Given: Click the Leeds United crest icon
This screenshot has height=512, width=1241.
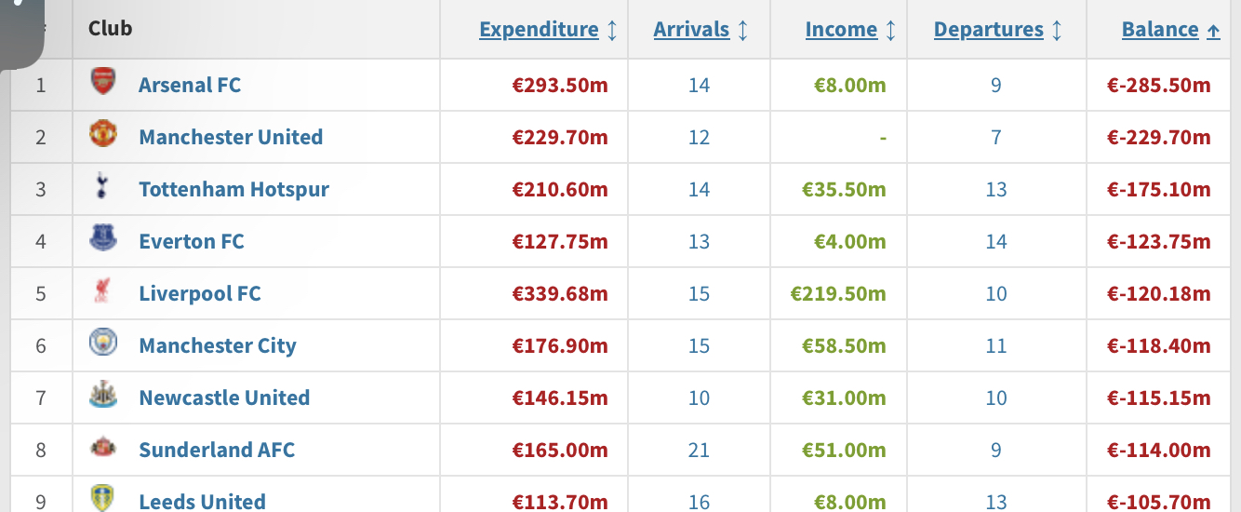Looking at the screenshot, I should (x=102, y=498).
